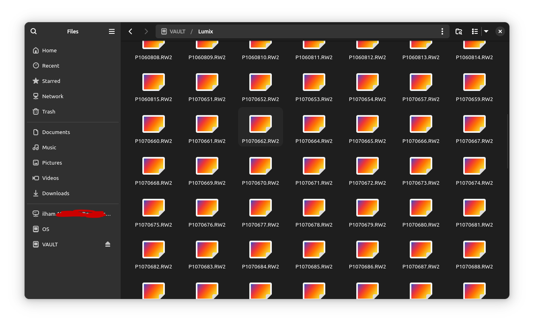Select file P1070676.RW2

207,213
